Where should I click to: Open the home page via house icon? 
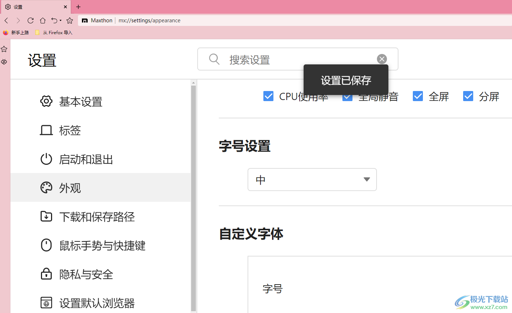click(x=43, y=21)
